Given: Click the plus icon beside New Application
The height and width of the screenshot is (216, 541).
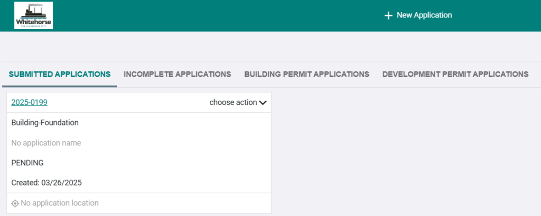Looking at the screenshot, I should [x=388, y=16].
